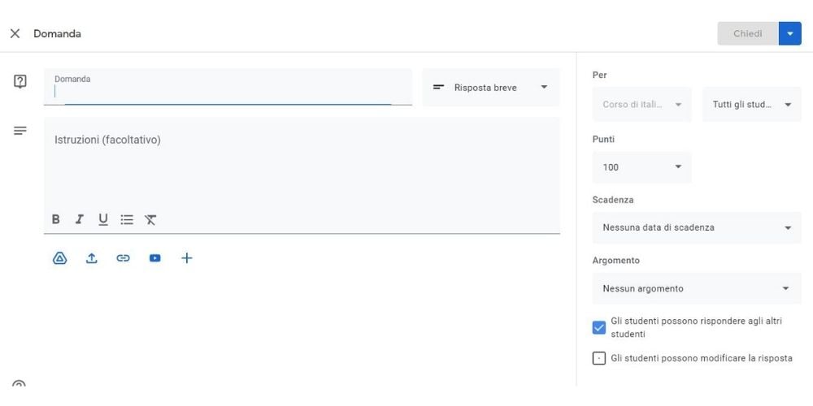The image size is (813, 406).
Task: Click the Per label
Action: 599,75
